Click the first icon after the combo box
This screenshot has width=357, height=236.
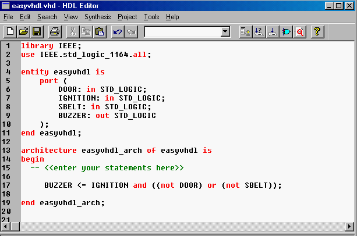(246, 31)
